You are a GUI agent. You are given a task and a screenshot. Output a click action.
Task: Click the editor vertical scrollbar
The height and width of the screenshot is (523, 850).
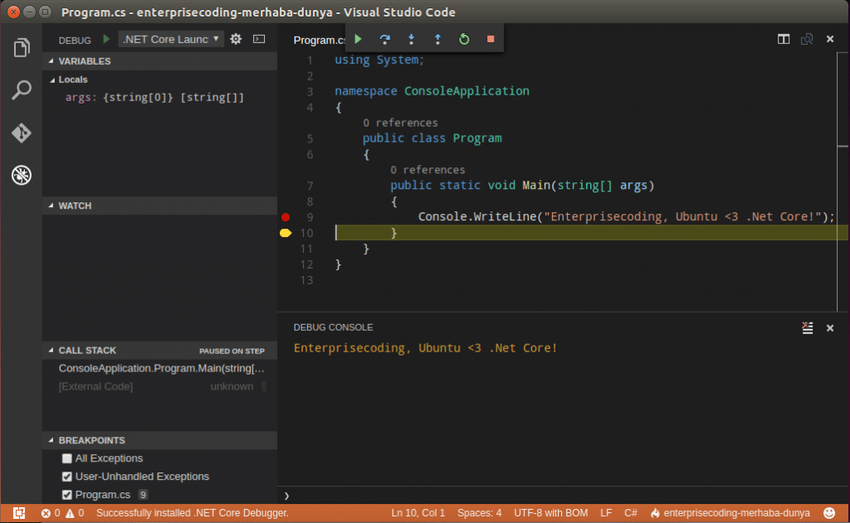pyautogui.click(x=843, y=182)
